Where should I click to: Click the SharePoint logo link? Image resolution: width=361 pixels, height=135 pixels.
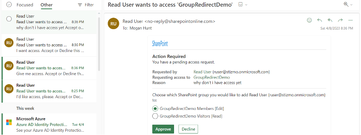click(160, 44)
